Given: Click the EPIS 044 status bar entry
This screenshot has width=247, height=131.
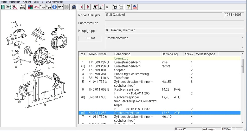Looking at the screenshot, I should tap(226, 129).
